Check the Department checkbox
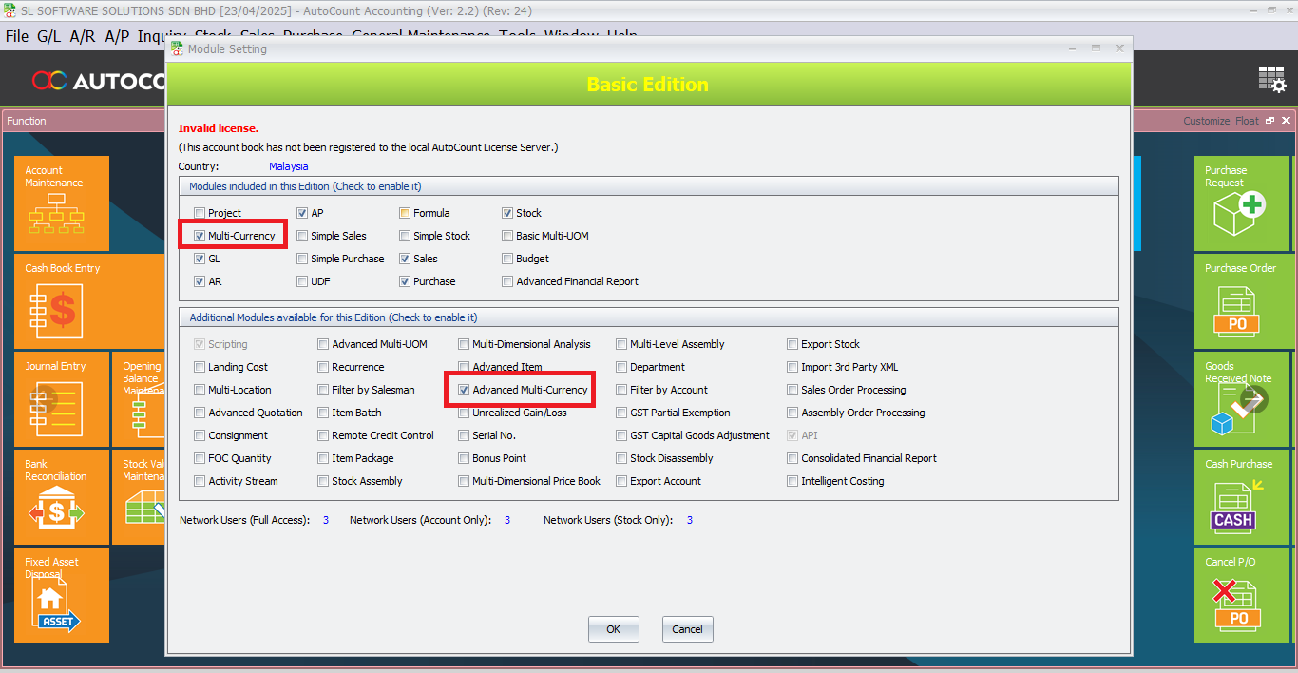Screen dimensions: 1298x673 click(621, 367)
